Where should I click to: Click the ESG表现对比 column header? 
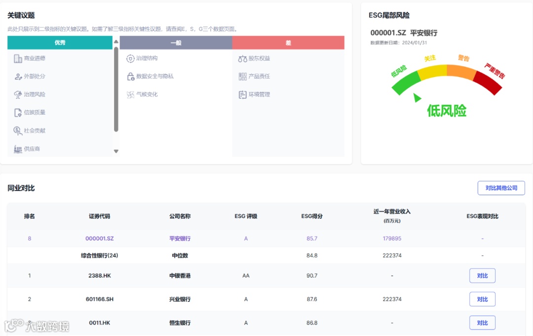482,216
